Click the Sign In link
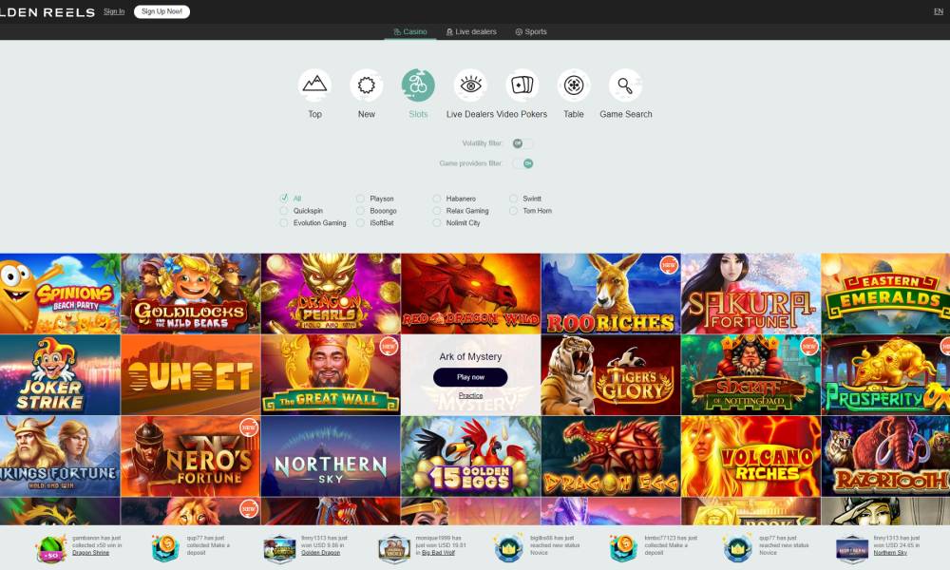The height and width of the screenshot is (570, 950). coord(114,11)
